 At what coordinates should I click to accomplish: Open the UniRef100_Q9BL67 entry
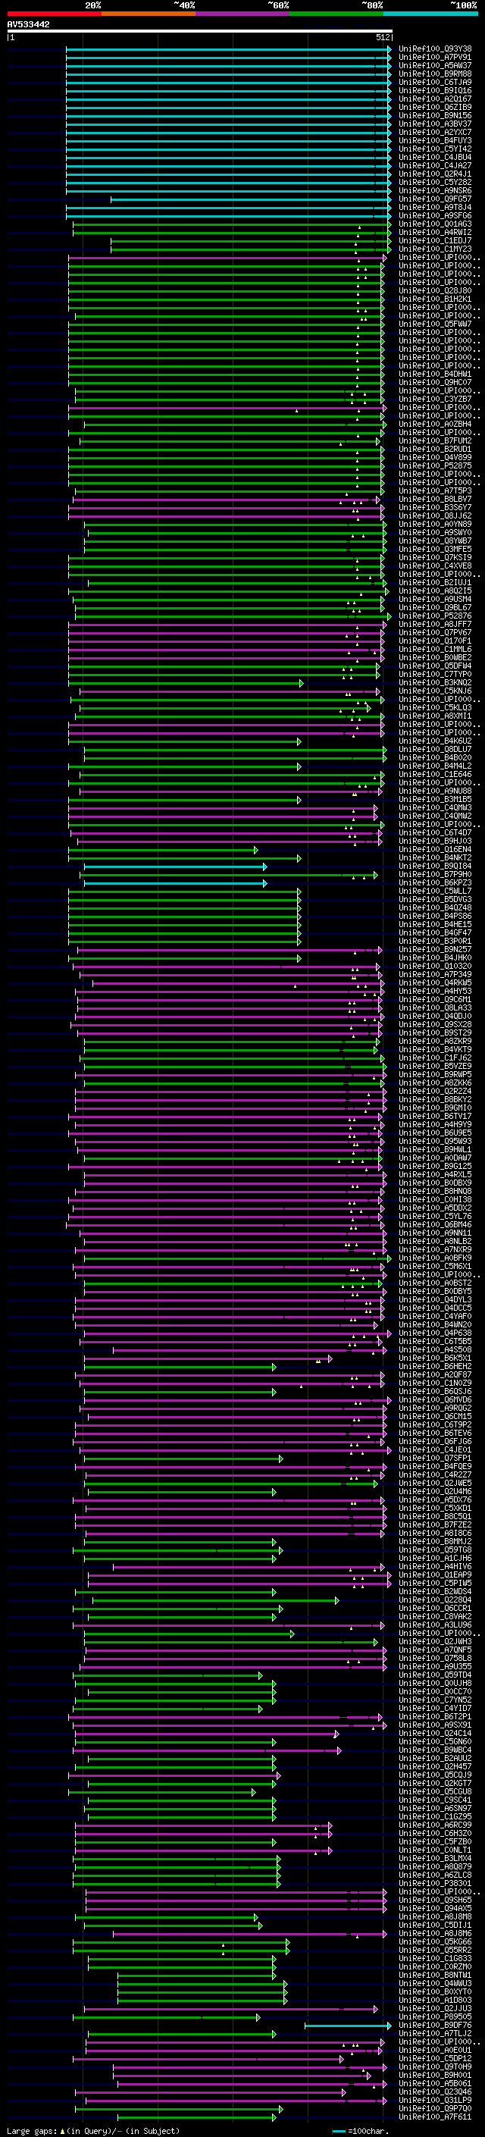tap(435, 607)
